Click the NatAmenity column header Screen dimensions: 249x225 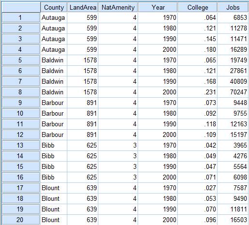click(x=118, y=7)
